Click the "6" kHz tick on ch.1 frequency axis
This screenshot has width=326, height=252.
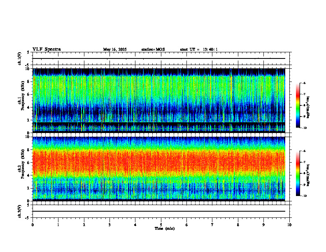tap(29, 94)
